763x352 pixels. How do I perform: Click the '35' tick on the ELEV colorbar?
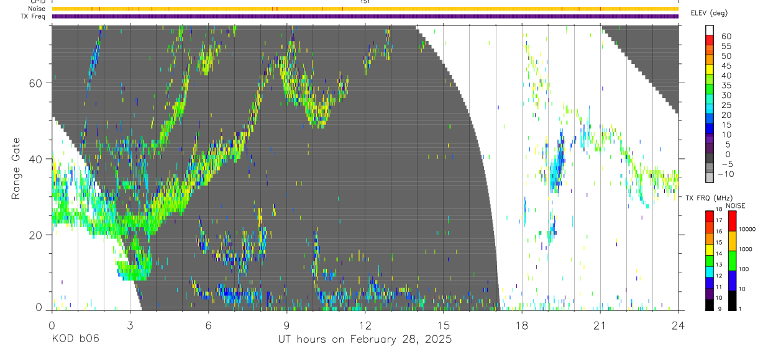[726, 86]
